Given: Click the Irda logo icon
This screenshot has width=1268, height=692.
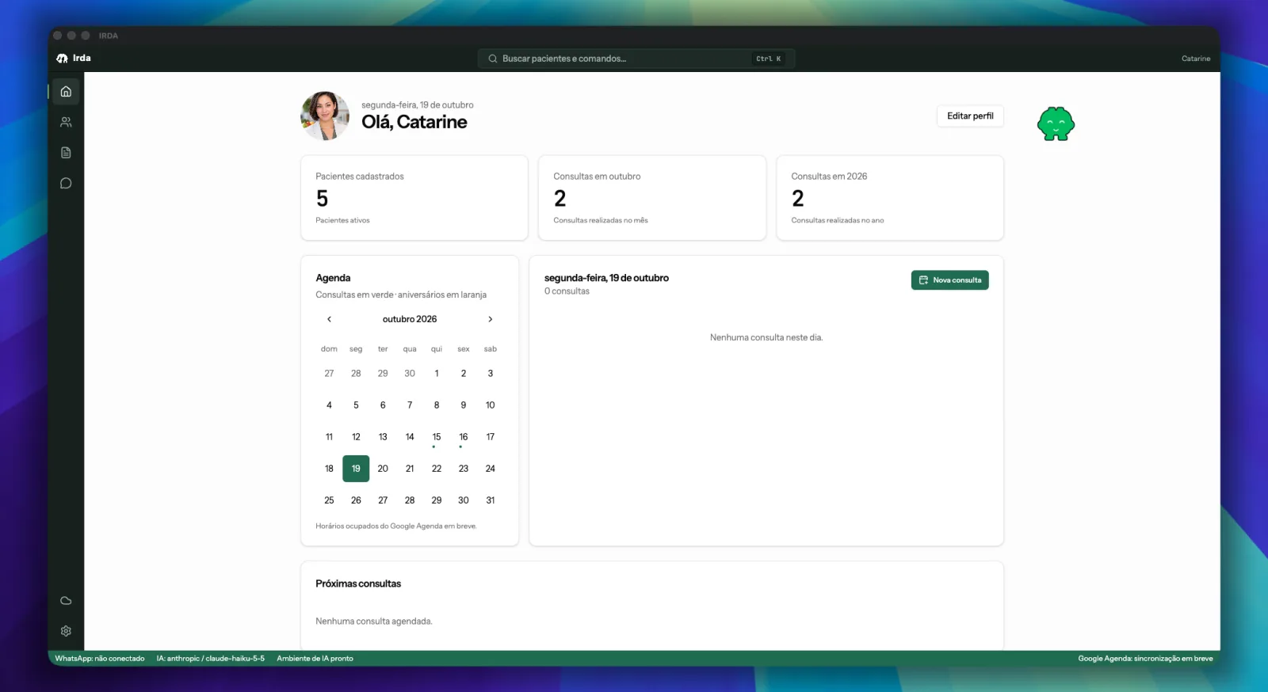Looking at the screenshot, I should [62, 58].
